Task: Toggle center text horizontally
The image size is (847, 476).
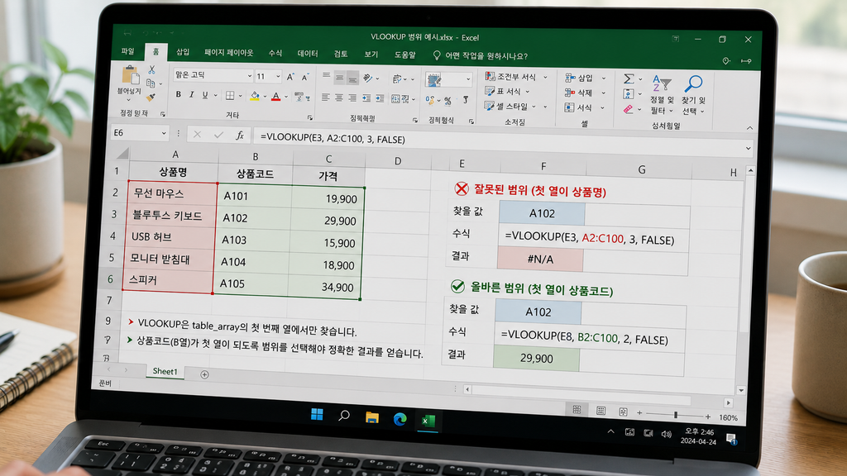Action: [338, 98]
